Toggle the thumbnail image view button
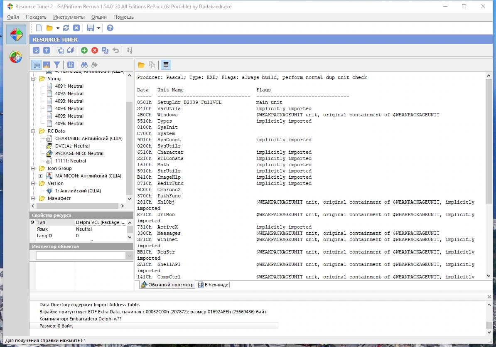The width and height of the screenshot is (496, 347). coord(47,65)
